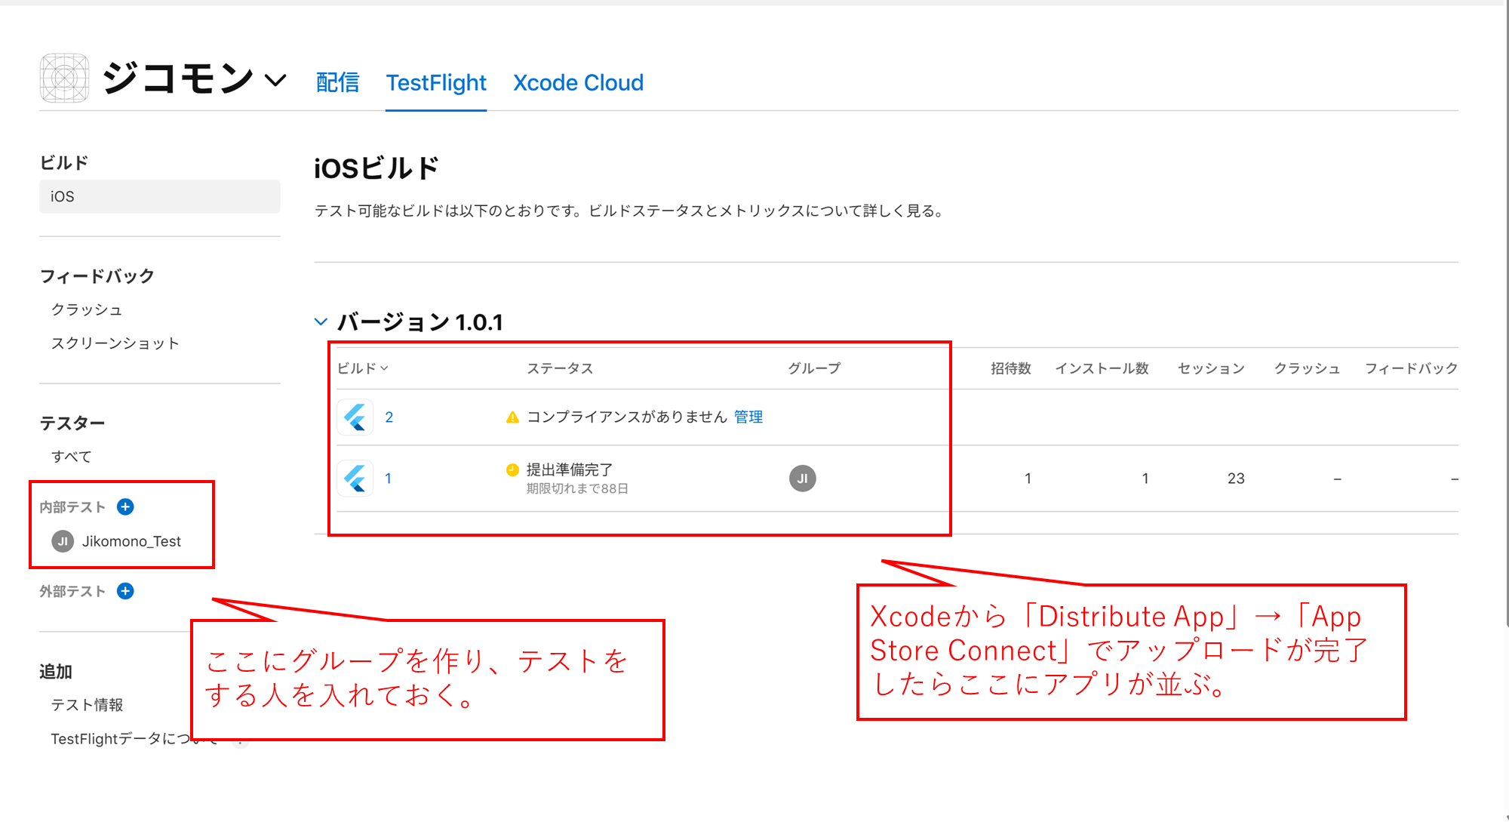Add internal test group with plus icon
The image size is (1509, 822).
[x=125, y=506]
